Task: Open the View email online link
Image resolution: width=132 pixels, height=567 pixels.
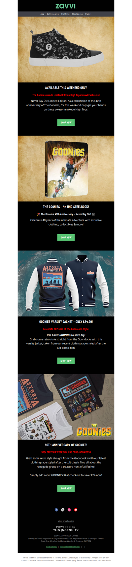Action: tap(66, 521)
